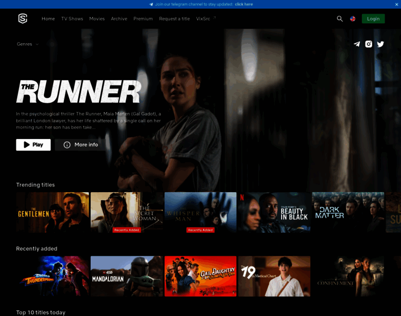
Task: Open The Thundermans thumbnail
Action: point(52,276)
